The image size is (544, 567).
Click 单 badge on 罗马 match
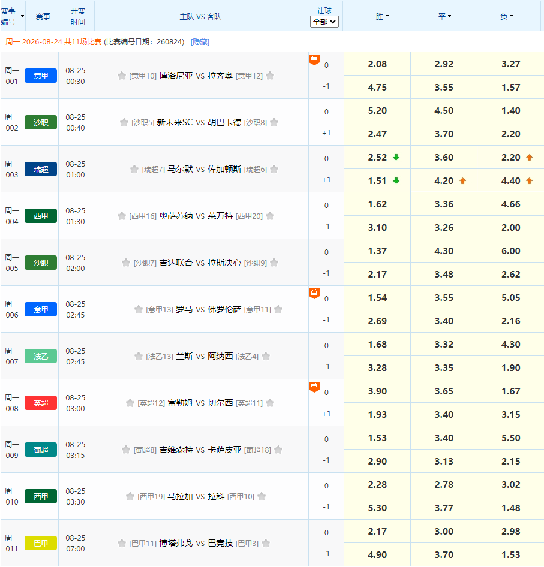tap(314, 293)
